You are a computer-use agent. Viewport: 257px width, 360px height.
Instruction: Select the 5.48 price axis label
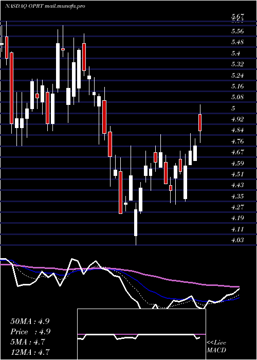(237, 43)
